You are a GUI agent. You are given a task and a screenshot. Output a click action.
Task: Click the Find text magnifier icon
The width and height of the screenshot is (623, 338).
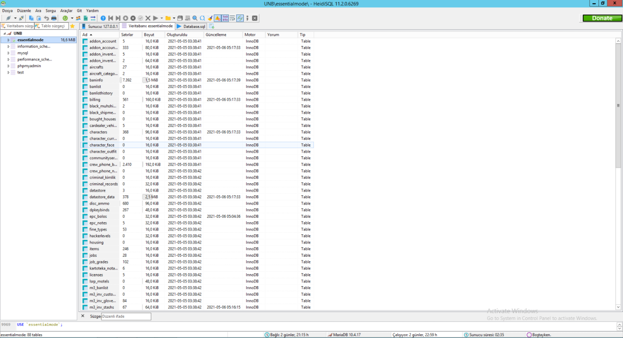pos(195,18)
